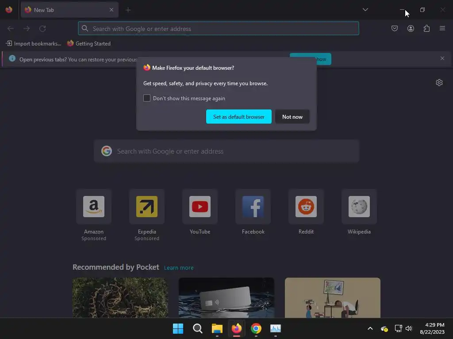
Task: Open the first Pocket story thumbnail
Action: (x=120, y=298)
